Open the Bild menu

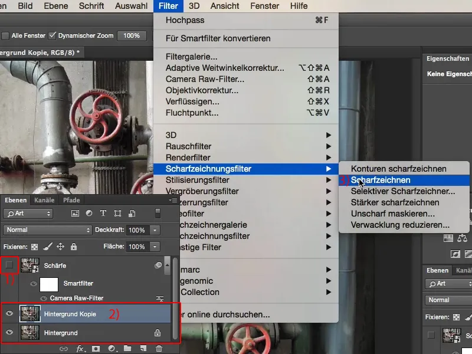tap(25, 6)
